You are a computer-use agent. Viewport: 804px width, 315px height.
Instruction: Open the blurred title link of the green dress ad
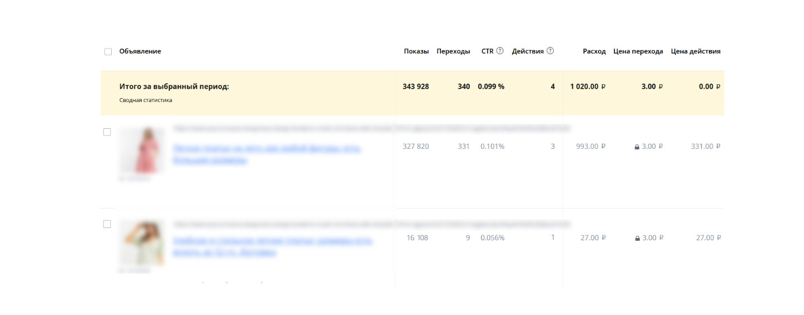click(x=273, y=246)
